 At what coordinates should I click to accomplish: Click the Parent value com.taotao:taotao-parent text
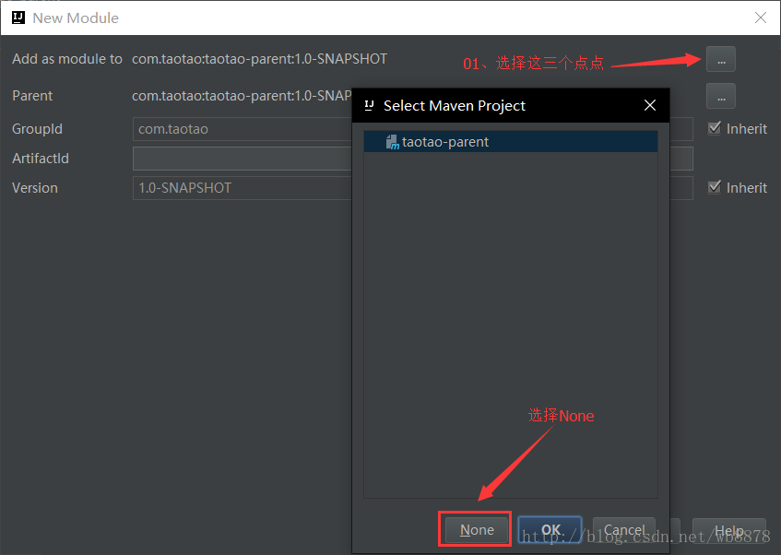tap(242, 96)
